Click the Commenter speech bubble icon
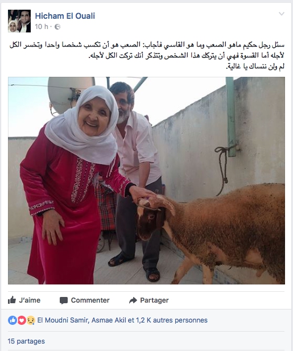 coord(64,300)
